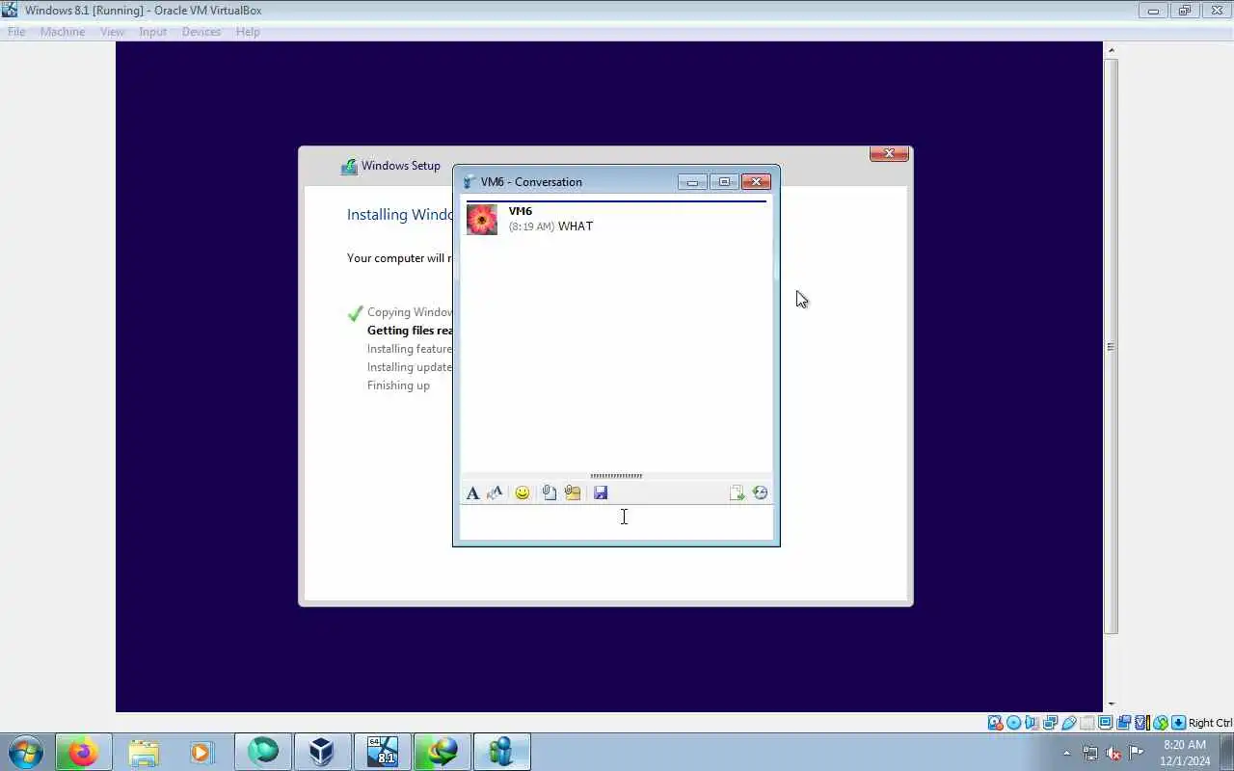Viewport: 1234px width, 771px height.
Task: Minimize the VirtualBox VM window
Action: pos(1153,11)
